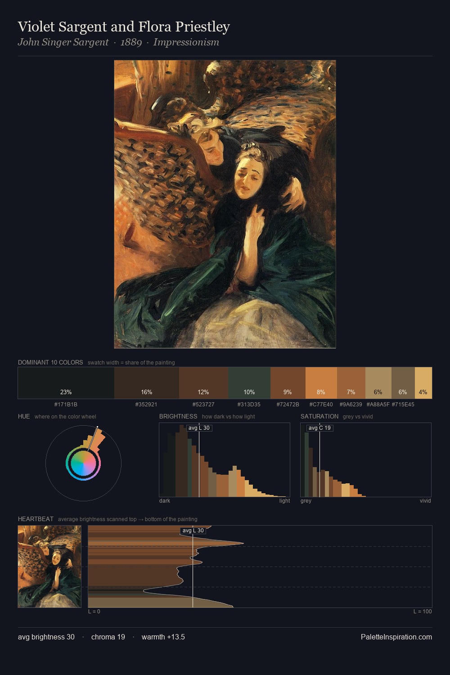The image size is (450, 675).
Task: Click the hex code '#171B1B' text
Action: [x=66, y=405]
